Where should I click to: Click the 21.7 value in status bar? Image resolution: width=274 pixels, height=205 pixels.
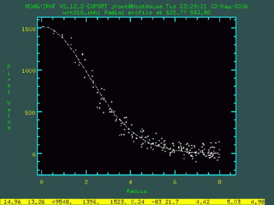pyautogui.click(x=172, y=202)
